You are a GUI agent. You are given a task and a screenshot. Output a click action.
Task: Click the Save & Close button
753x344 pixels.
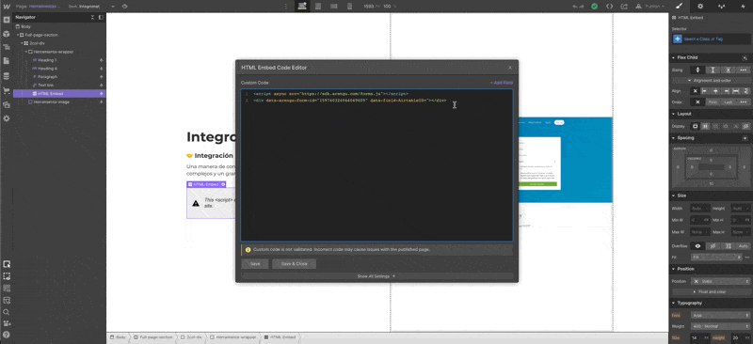pyautogui.click(x=294, y=263)
